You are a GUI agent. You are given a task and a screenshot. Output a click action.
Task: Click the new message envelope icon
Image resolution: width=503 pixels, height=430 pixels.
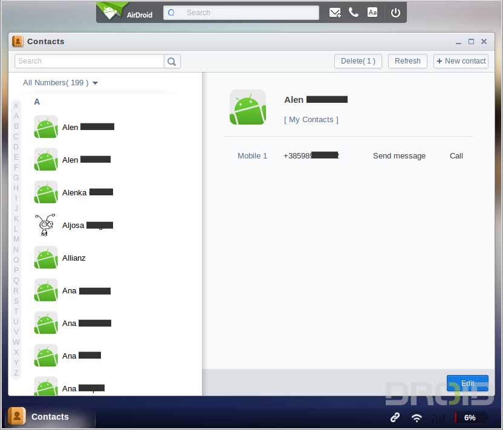tap(335, 13)
